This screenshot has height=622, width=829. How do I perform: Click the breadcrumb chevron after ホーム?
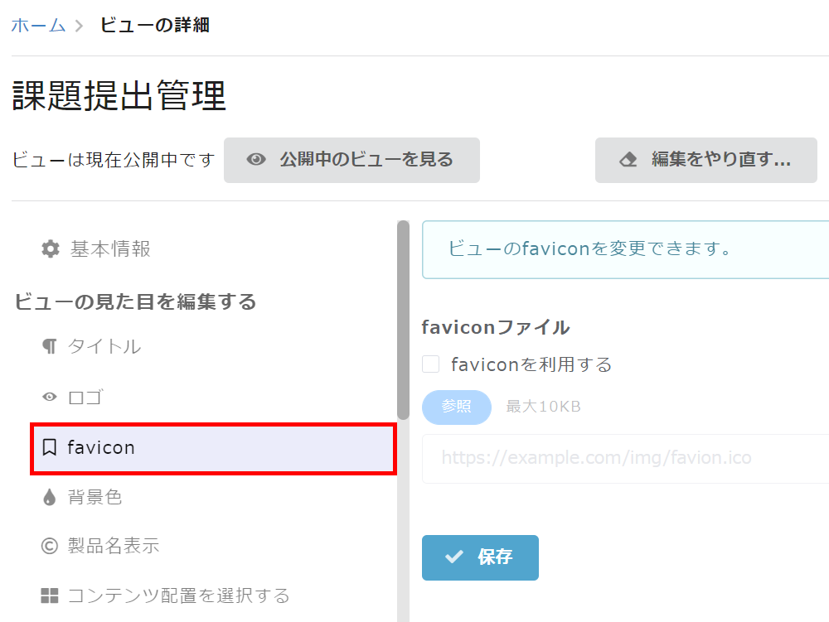pos(79,26)
